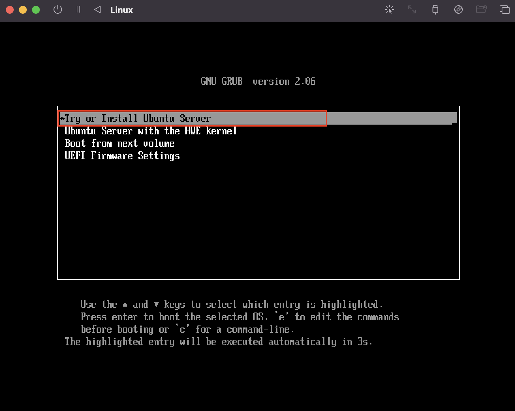The height and width of the screenshot is (411, 515).
Task: Click the 'GNU GRUB version 2.06' heading
Action: (258, 81)
